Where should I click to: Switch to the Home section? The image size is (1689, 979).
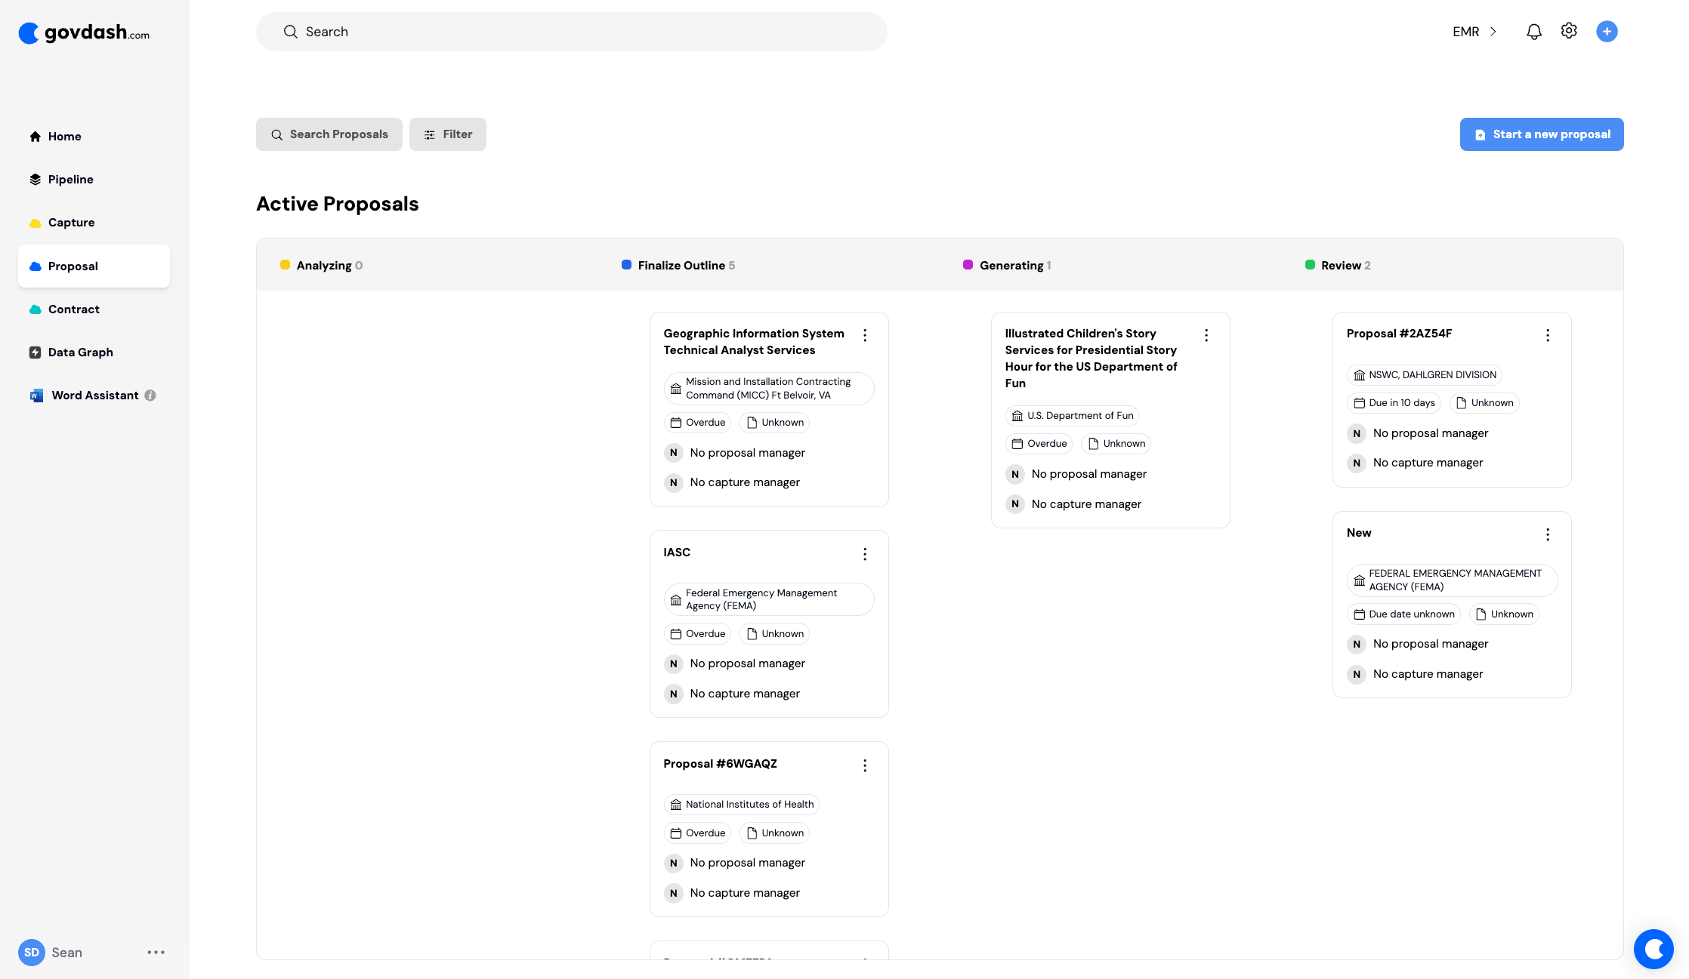pos(64,136)
